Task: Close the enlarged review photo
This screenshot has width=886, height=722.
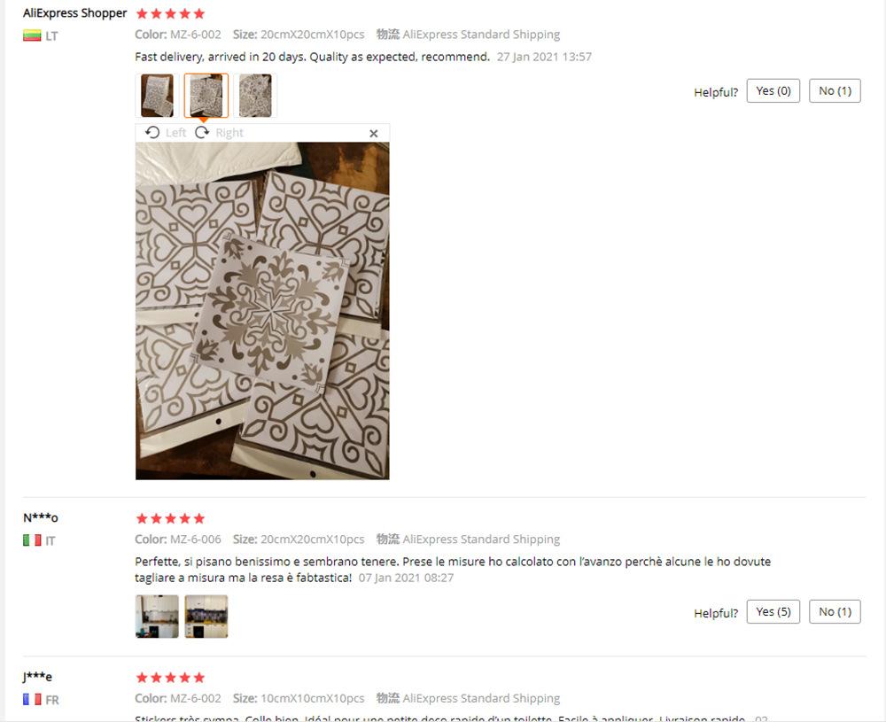Action: pos(374,134)
